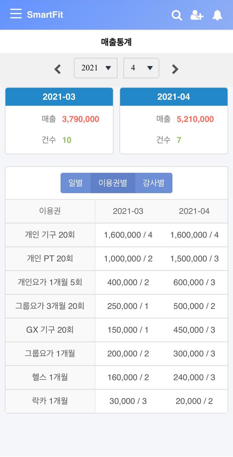This screenshot has width=233, height=457.
Task: Open notifications bell
Action: [217, 15]
